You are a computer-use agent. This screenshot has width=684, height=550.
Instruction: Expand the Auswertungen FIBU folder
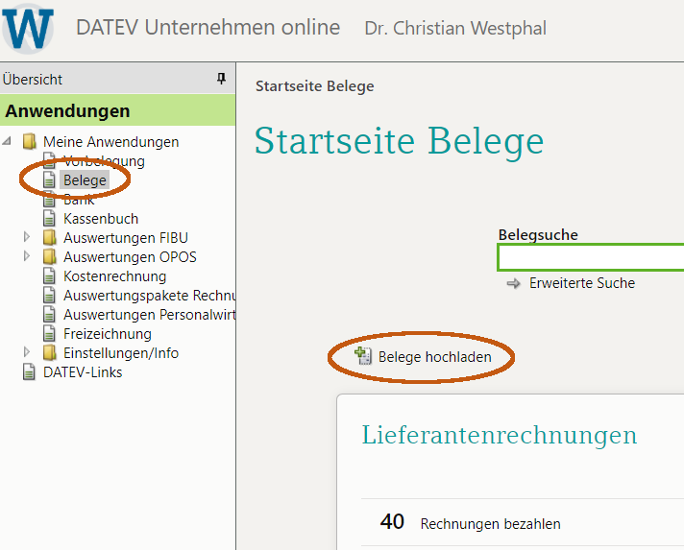(27, 237)
